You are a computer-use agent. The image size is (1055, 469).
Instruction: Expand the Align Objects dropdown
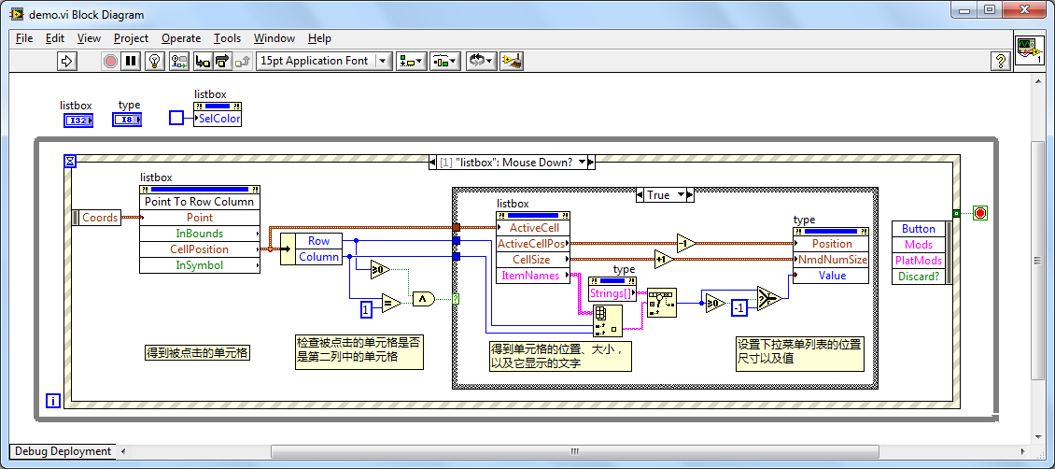(x=411, y=61)
